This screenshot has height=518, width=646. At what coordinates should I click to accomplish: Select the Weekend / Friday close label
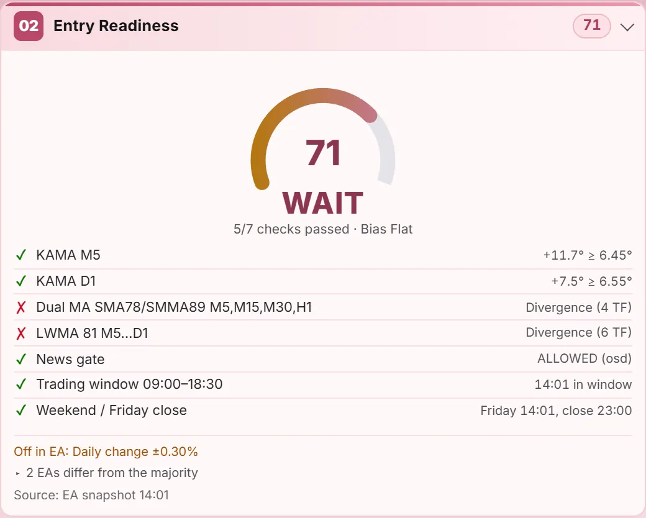[112, 410]
